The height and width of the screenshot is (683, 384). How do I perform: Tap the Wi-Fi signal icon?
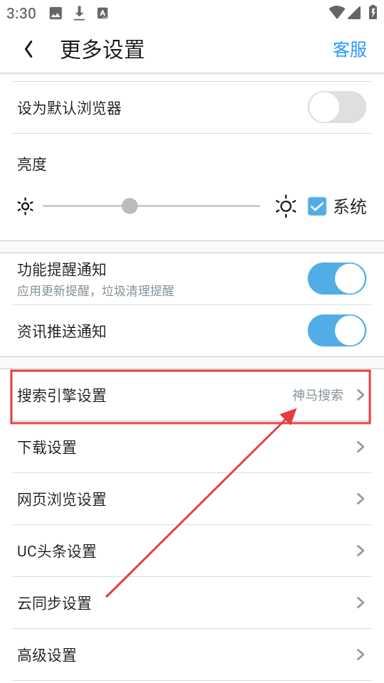[x=336, y=12]
